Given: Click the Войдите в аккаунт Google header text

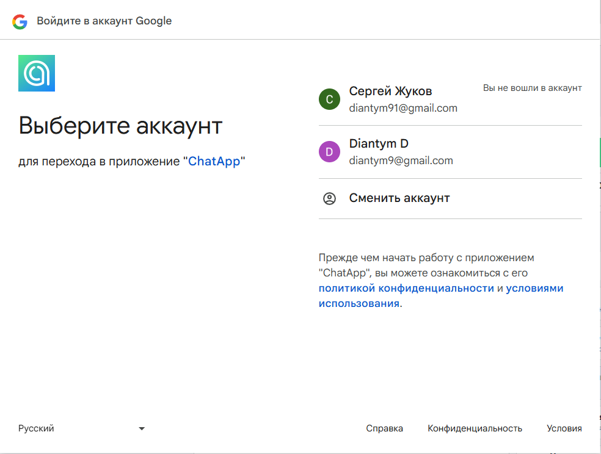Looking at the screenshot, I should pyautogui.click(x=104, y=21).
